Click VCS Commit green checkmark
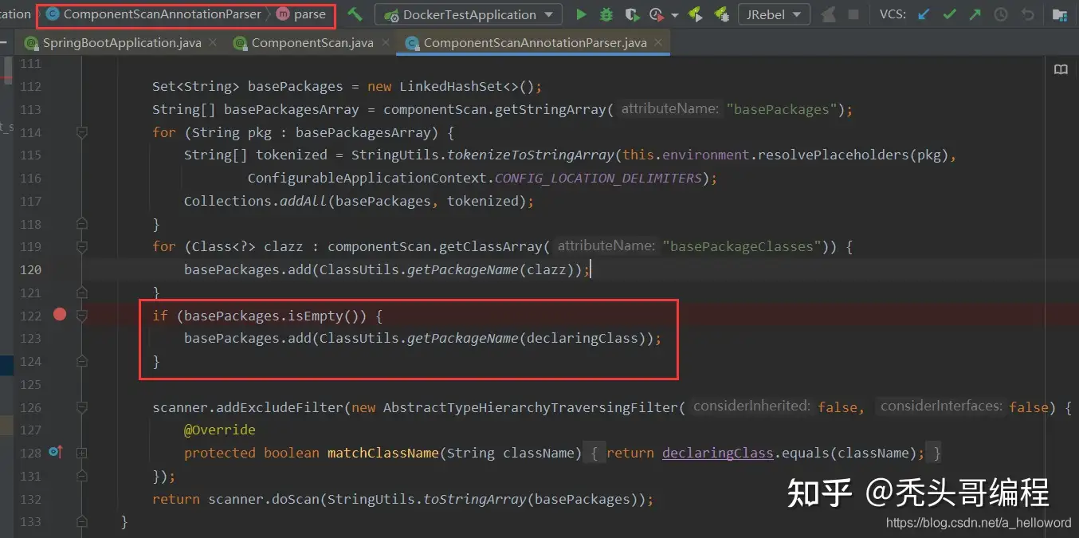Viewport: 1079px width, 538px height. click(949, 14)
